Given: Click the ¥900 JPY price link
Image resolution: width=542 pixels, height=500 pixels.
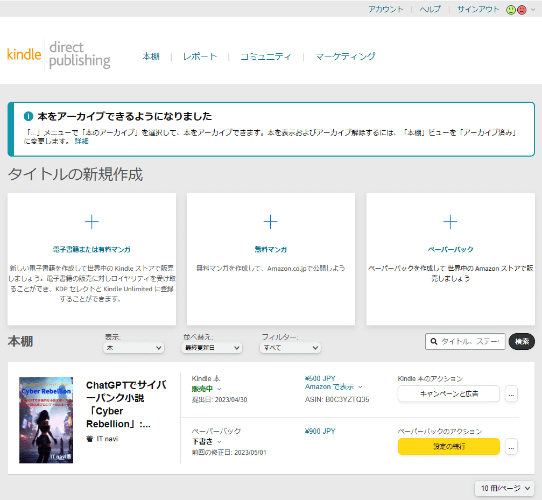Looking at the screenshot, I should [x=320, y=431].
